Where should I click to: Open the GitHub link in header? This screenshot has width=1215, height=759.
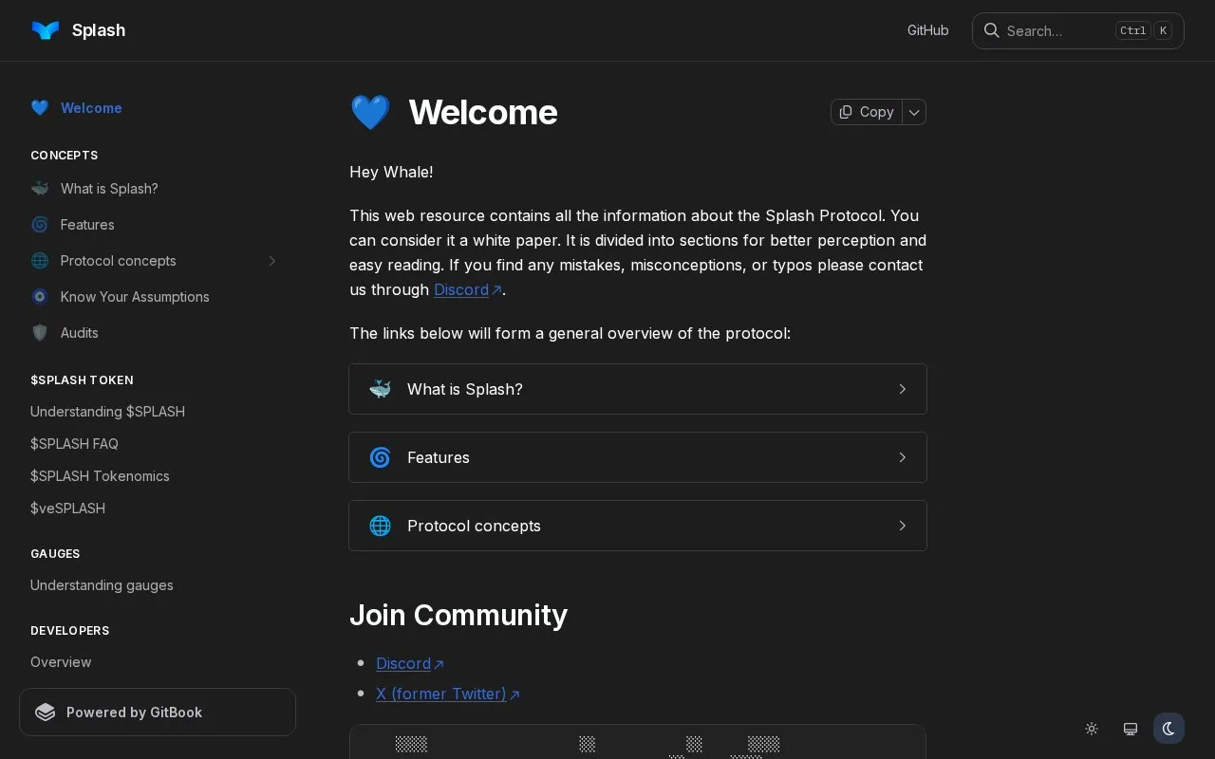coord(928,30)
